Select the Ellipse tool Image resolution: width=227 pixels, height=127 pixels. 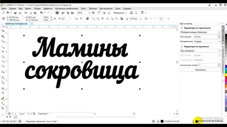2,61
